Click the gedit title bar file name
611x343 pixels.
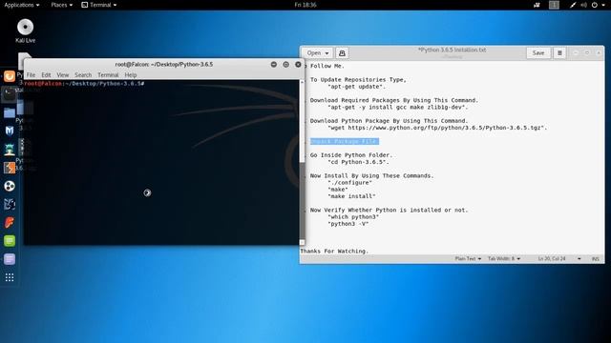(452, 50)
